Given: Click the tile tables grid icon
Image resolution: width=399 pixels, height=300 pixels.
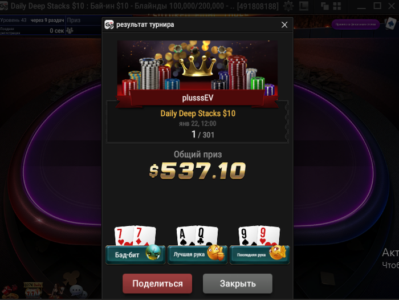Looking at the screenshot, I should [x=337, y=6].
